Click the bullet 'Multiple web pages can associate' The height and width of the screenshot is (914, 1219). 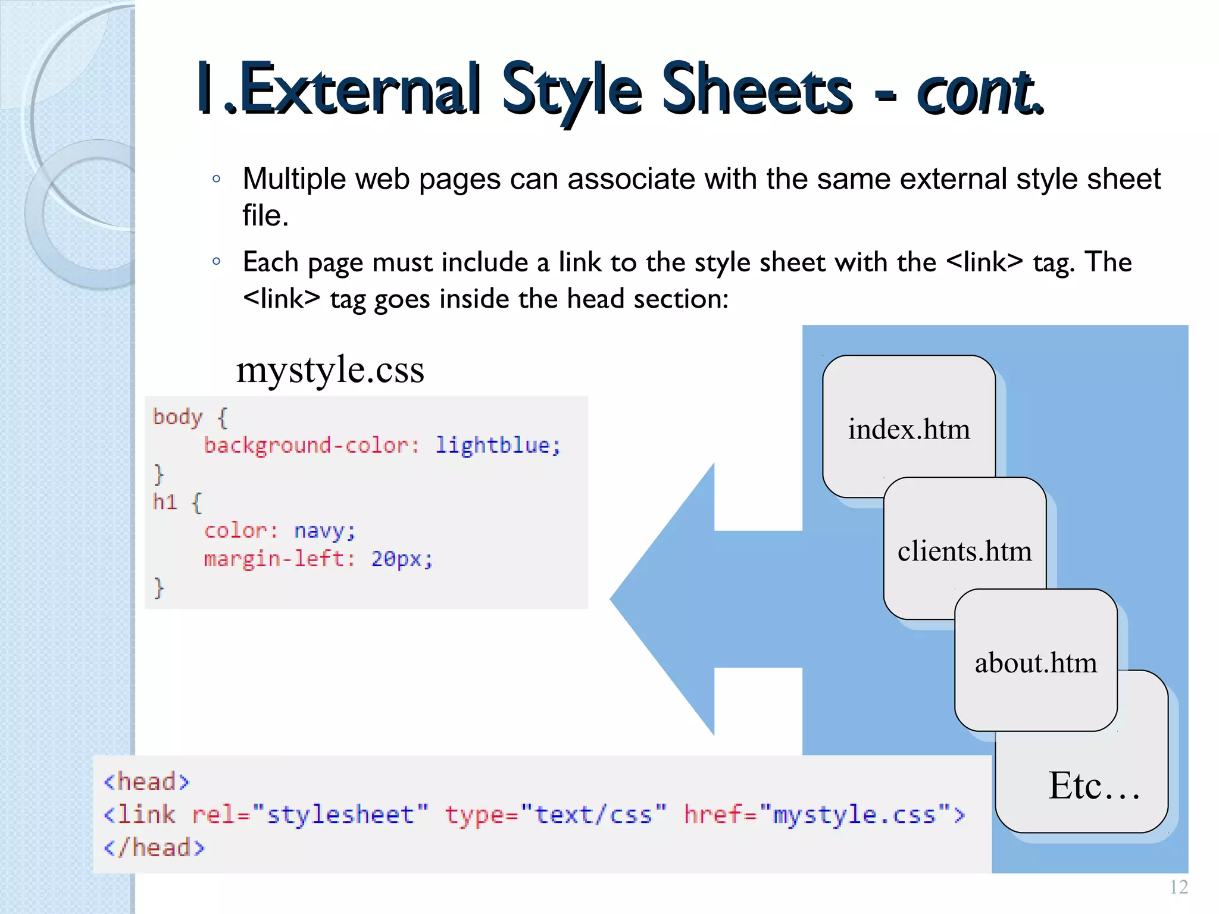pyautogui.click(x=701, y=196)
